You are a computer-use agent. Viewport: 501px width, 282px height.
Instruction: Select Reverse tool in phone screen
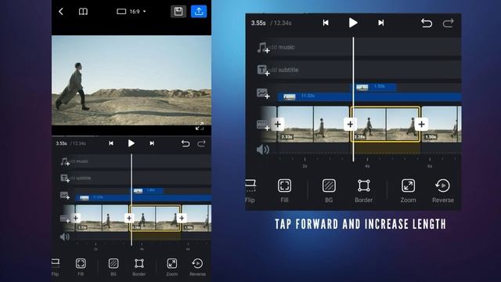point(197,267)
